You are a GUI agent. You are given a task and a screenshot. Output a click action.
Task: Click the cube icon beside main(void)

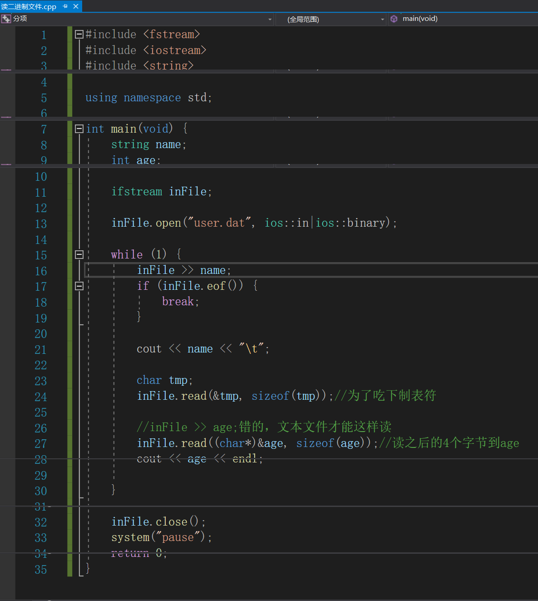(394, 19)
